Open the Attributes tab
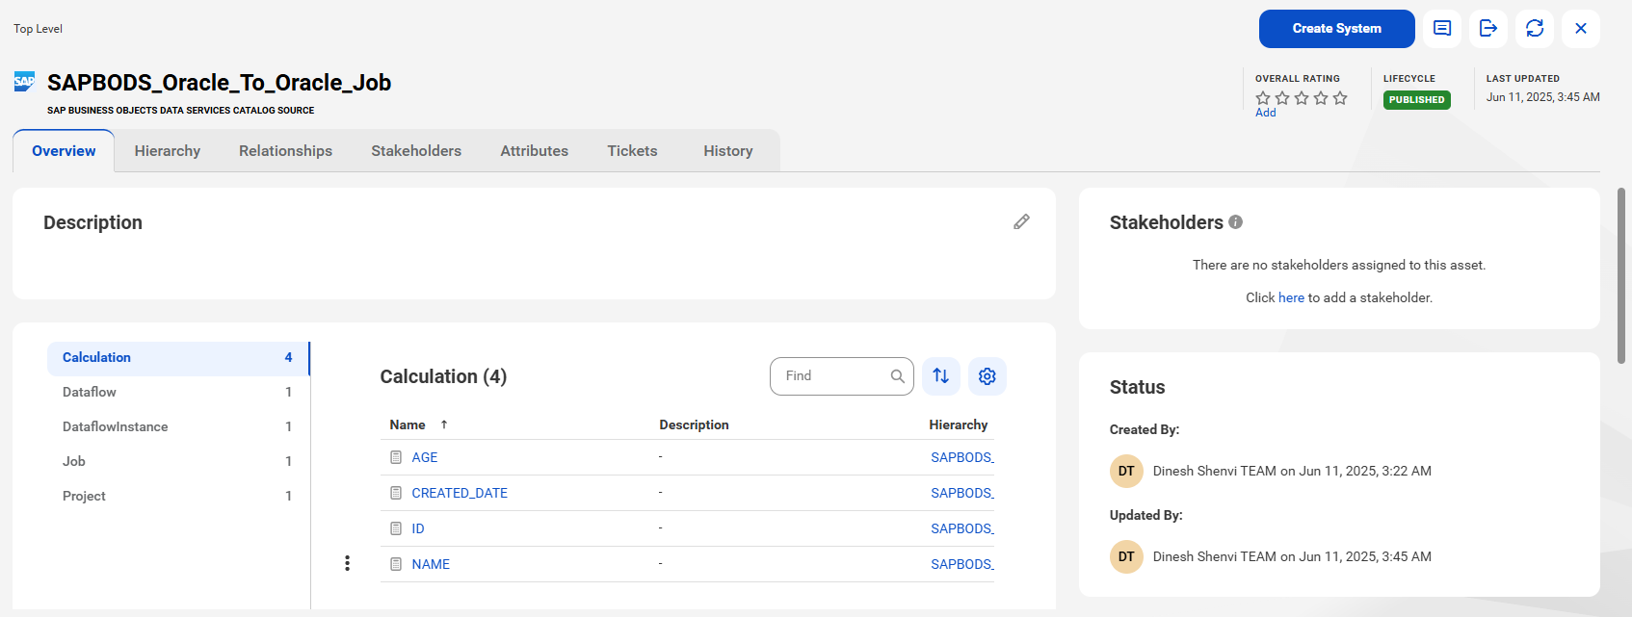This screenshot has width=1632, height=617. click(534, 151)
